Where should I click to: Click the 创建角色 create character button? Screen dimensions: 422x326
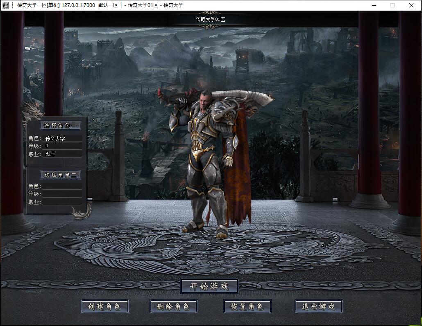[105, 306]
